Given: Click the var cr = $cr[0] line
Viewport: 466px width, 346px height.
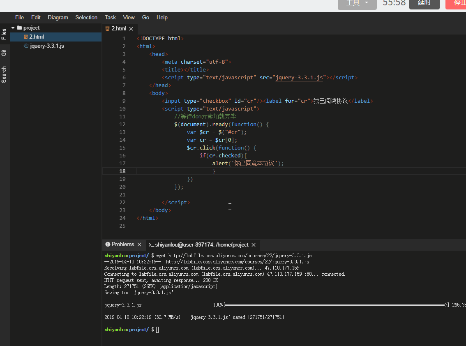Looking at the screenshot, I should [212, 140].
